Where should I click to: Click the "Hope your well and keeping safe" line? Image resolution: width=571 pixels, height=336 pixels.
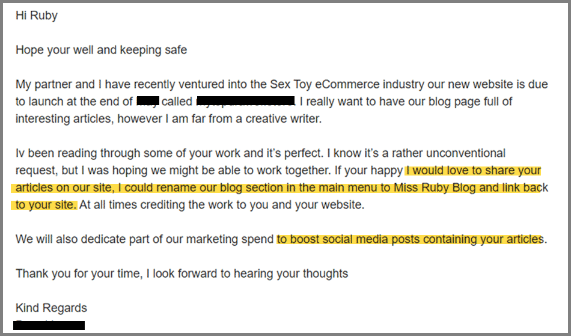[x=101, y=50]
